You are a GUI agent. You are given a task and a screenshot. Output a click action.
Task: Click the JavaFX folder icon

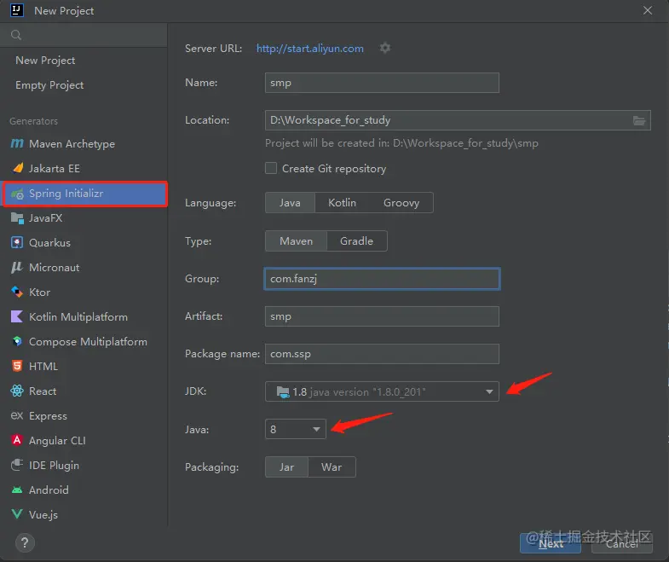pos(17,217)
